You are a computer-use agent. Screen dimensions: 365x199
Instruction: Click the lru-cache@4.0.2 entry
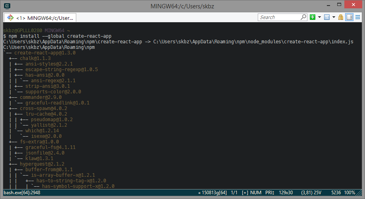tap(46, 114)
